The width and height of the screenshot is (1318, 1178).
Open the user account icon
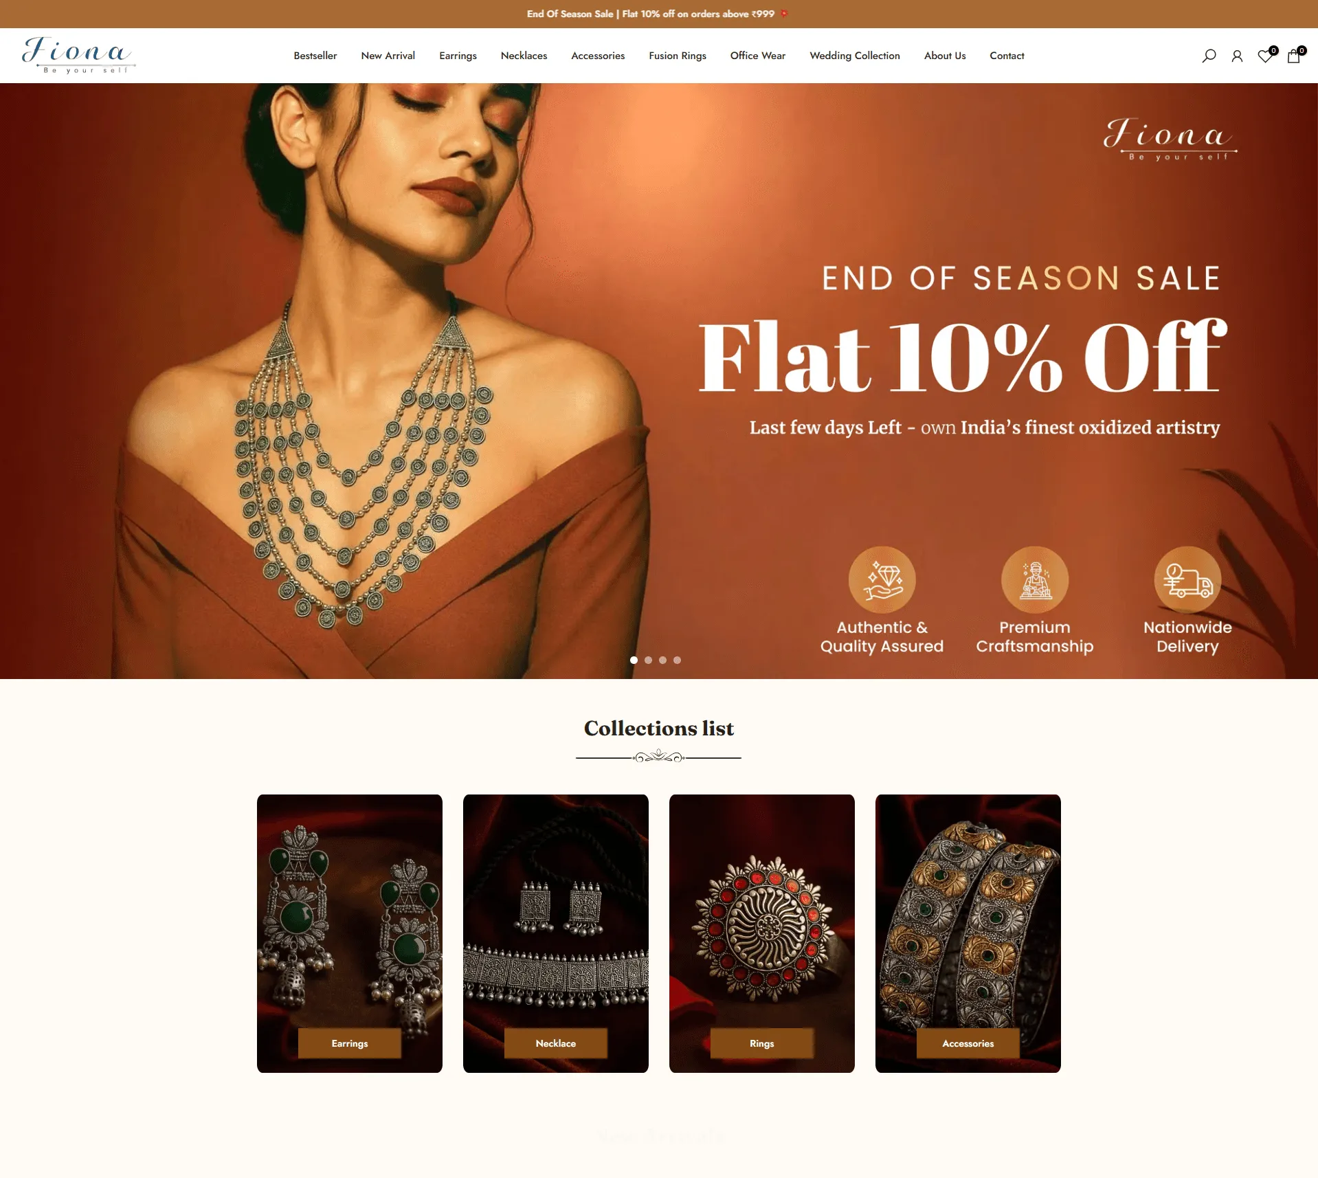tap(1237, 56)
